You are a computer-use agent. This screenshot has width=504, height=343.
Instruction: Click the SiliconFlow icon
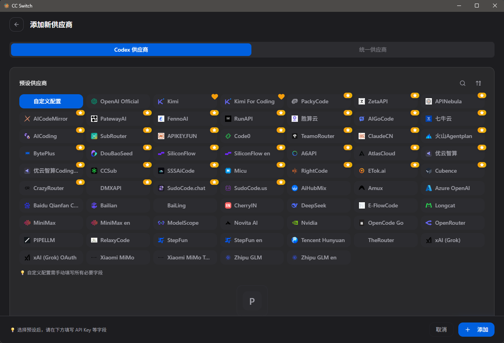pyautogui.click(x=161, y=153)
